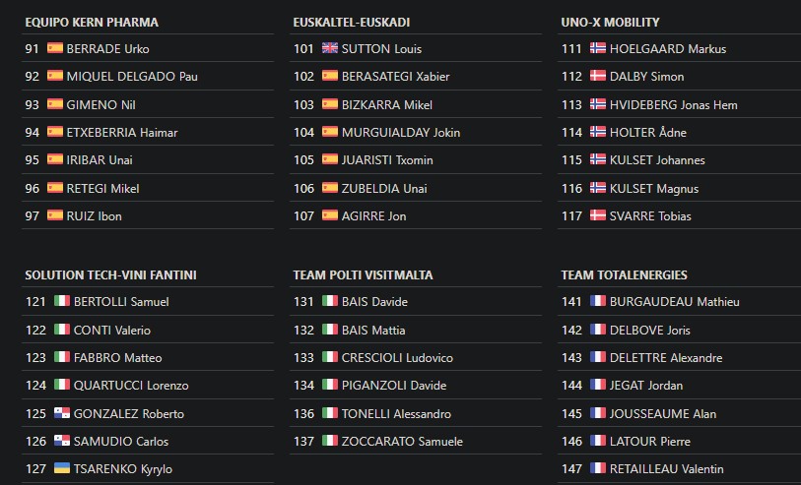Click the Ukrainian flag beside TSARENKO Kyrylo
This screenshot has width=801, height=485.
(x=62, y=468)
